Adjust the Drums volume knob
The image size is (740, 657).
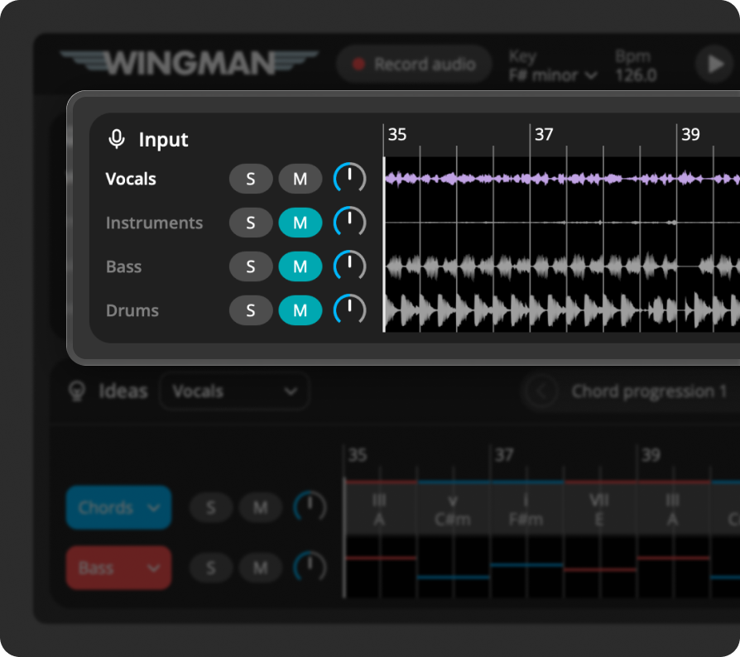349,309
